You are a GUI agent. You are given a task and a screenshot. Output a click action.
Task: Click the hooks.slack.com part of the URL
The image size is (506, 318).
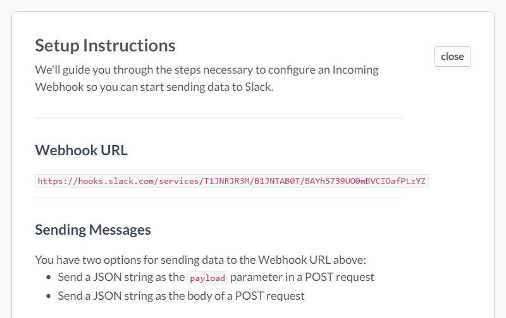pyautogui.click(x=116, y=181)
